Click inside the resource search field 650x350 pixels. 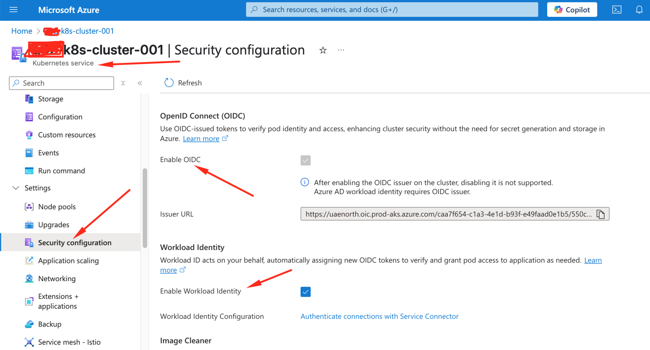(x=392, y=9)
